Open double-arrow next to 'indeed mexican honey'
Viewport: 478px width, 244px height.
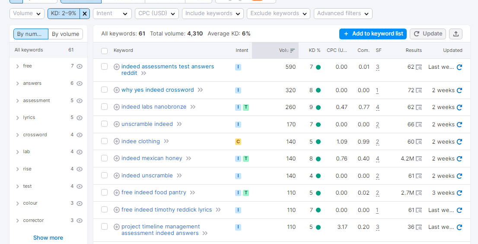(189, 158)
